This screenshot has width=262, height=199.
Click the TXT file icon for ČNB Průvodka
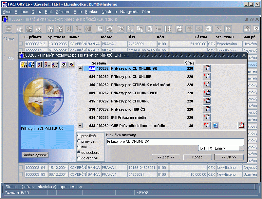pyautogui.click(x=207, y=126)
